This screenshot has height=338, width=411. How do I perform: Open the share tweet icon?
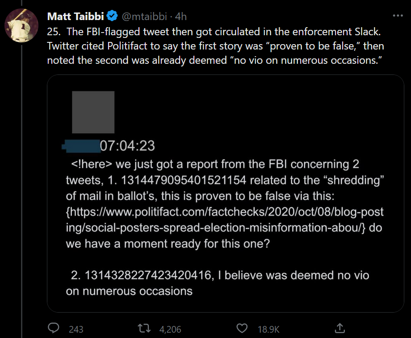[x=340, y=329]
